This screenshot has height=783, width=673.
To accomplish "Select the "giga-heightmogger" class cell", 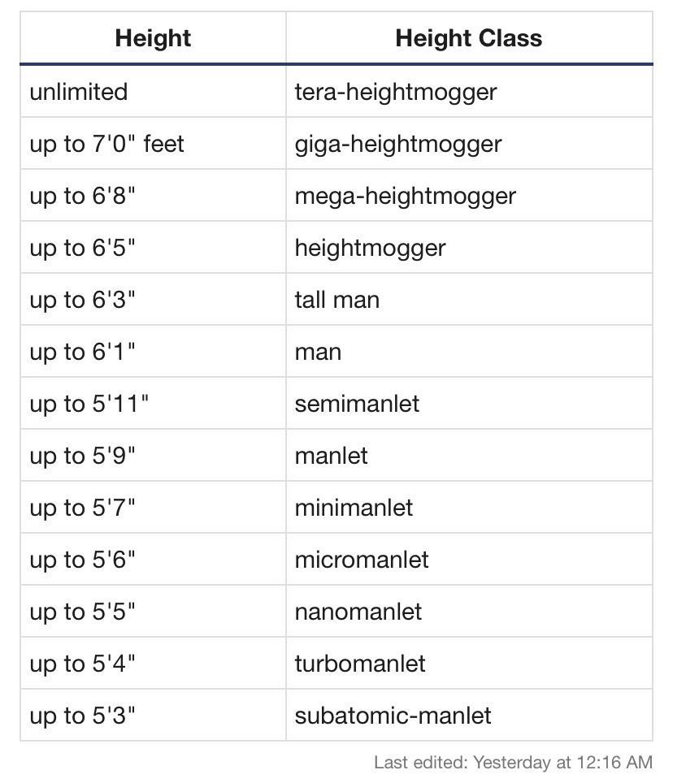I will [x=398, y=144].
